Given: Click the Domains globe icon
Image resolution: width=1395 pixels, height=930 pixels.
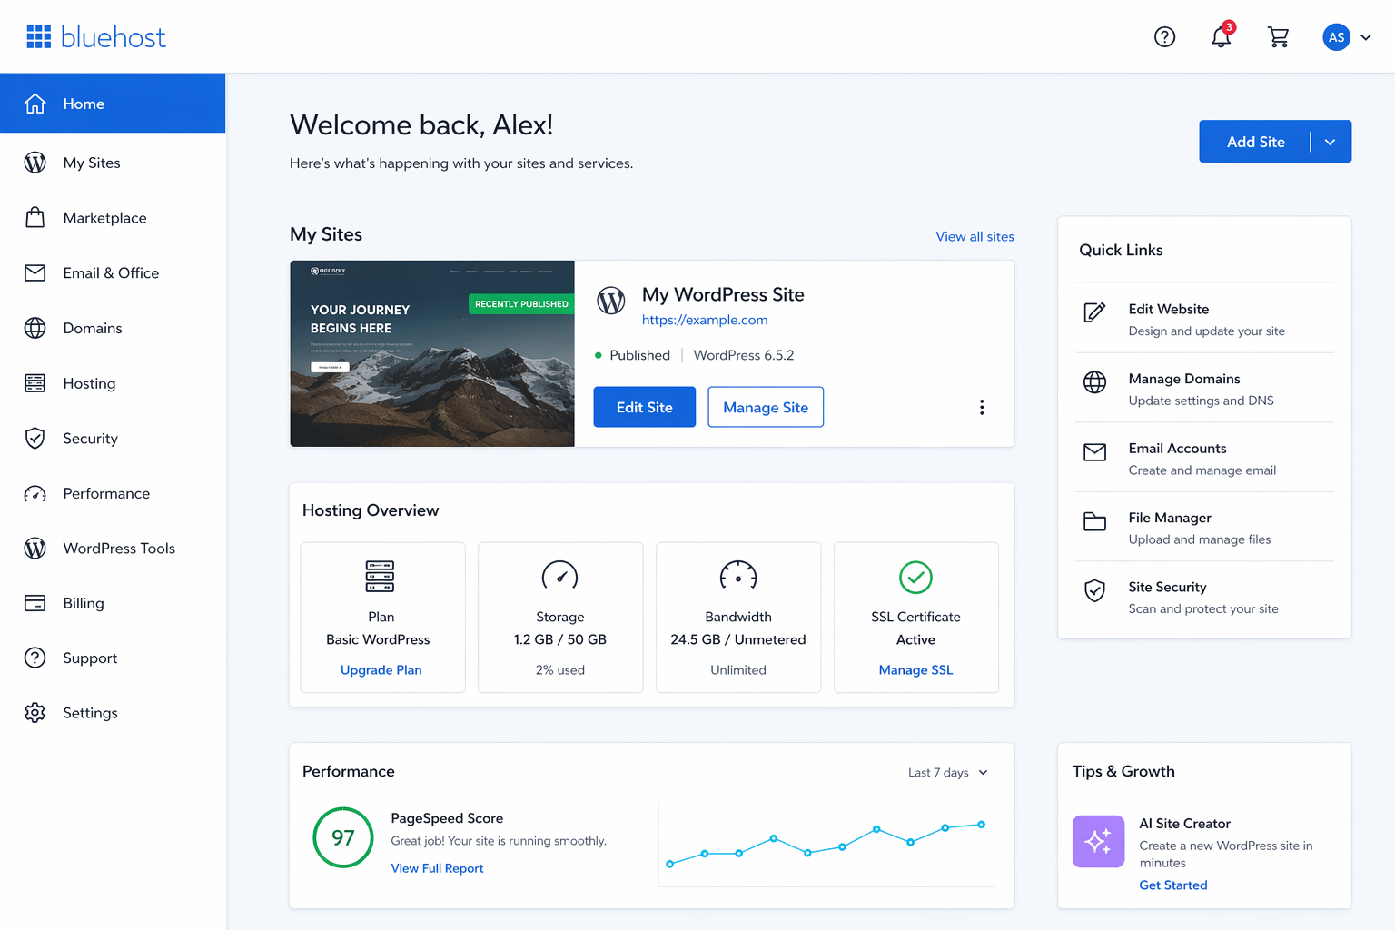Looking at the screenshot, I should point(35,328).
